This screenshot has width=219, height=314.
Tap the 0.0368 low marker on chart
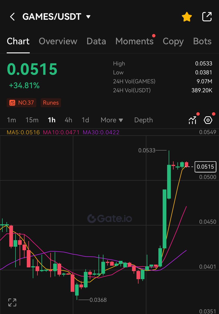click(98, 300)
